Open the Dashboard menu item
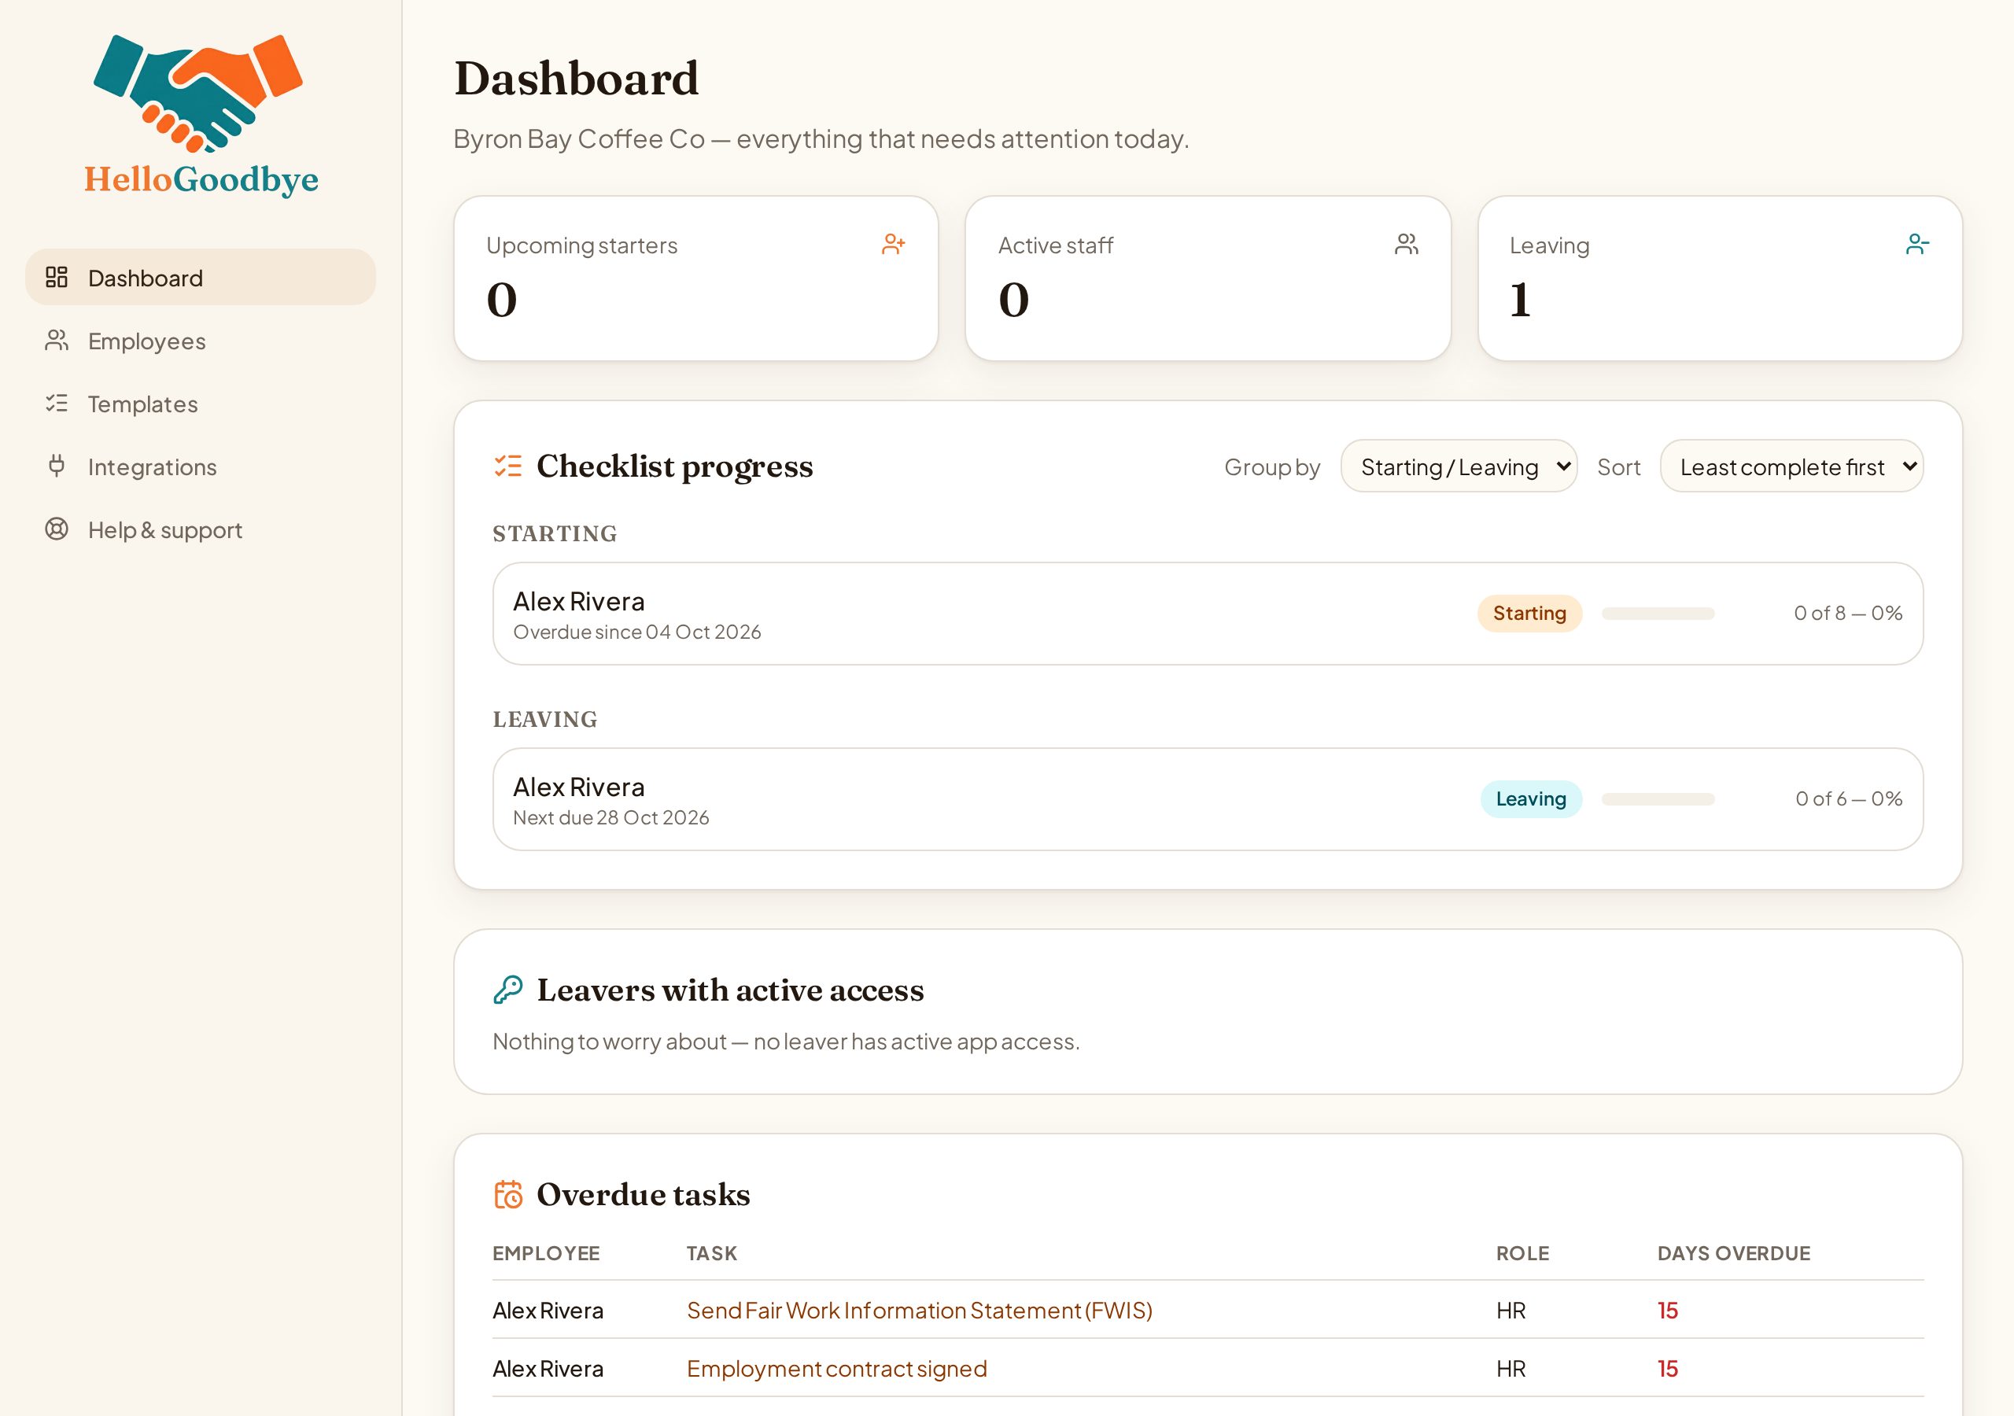 [201, 277]
